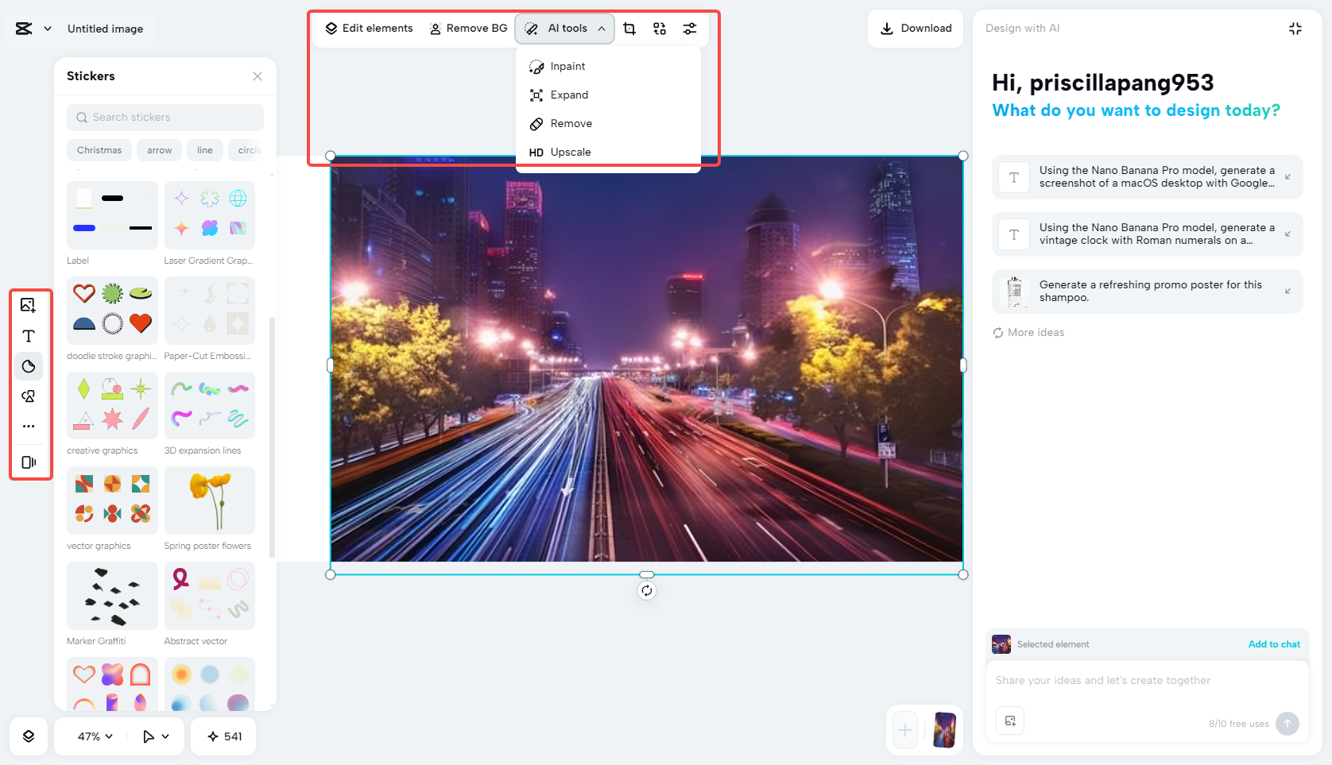The width and height of the screenshot is (1332, 765).
Task: Open the Adjust sliders icon
Action: tap(690, 29)
